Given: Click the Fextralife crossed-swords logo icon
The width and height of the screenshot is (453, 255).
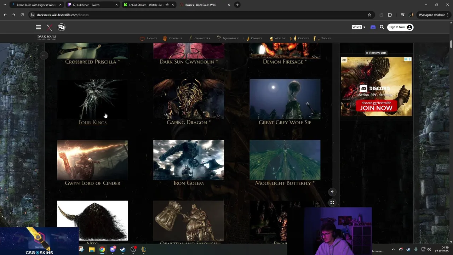Looking at the screenshot, I should tap(49, 27).
